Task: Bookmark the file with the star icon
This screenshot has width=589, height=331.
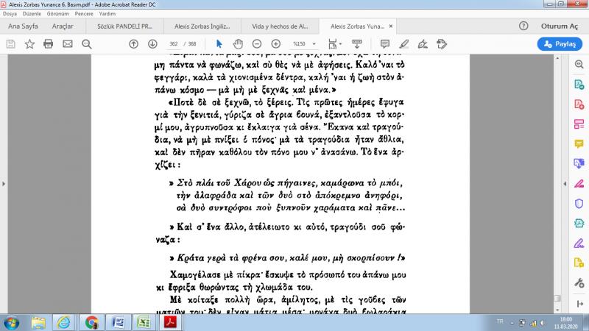Action: click(29, 44)
